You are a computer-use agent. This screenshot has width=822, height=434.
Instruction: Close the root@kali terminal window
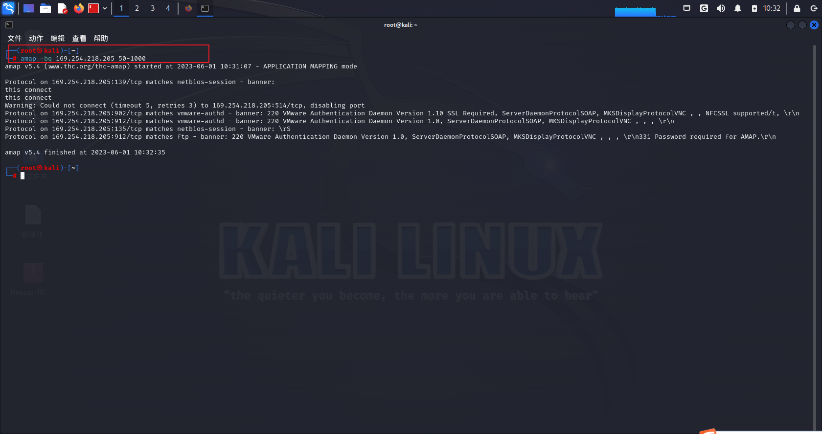(814, 25)
